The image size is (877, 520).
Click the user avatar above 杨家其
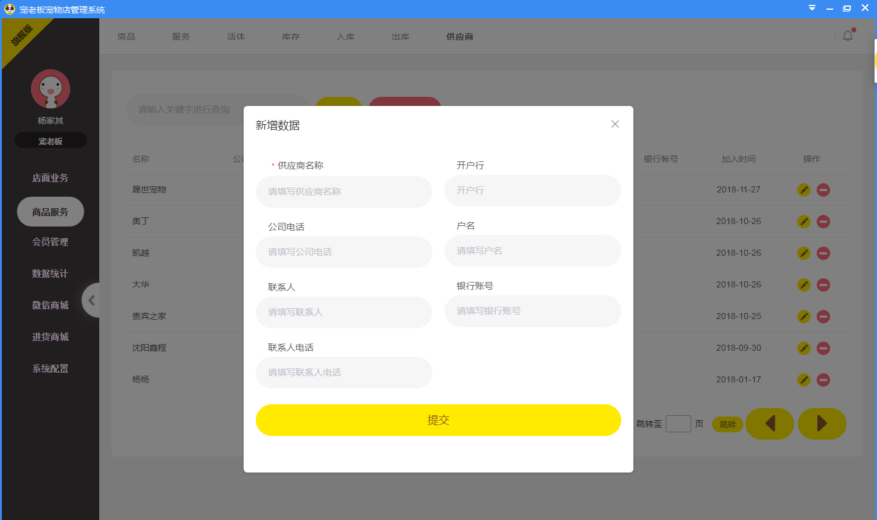click(50, 88)
